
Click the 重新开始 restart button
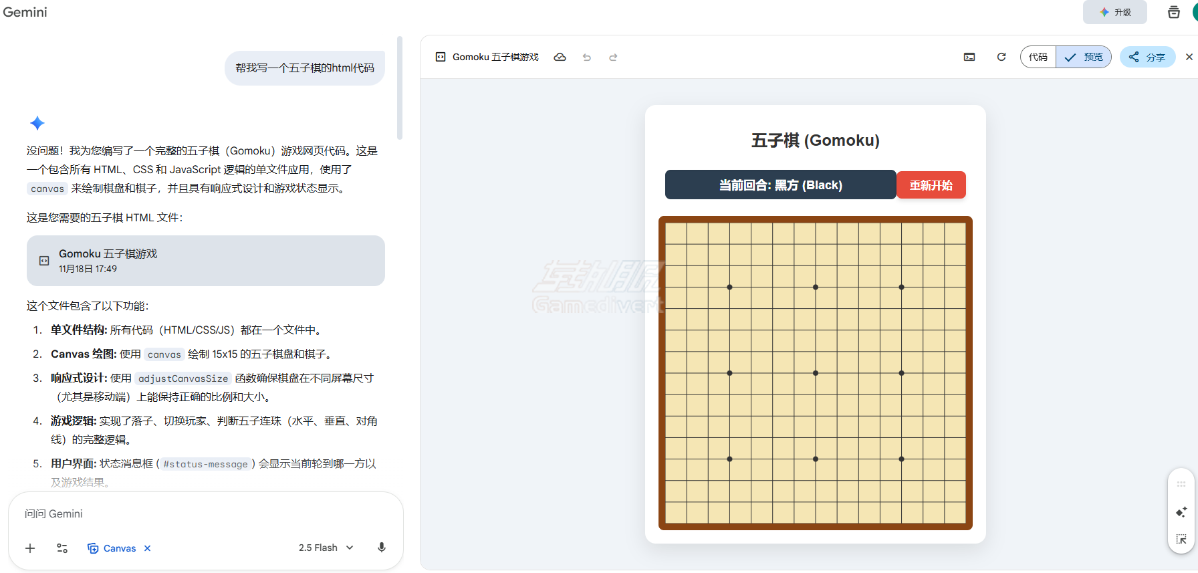931,185
